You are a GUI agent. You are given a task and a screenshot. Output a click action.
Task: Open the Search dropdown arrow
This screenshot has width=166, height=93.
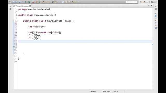click(50, 2)
